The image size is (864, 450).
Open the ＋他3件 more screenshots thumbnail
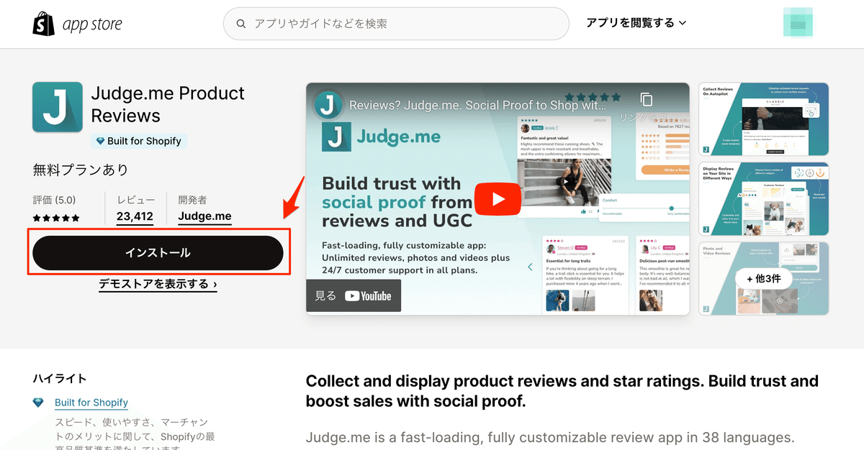[x=764, y=278]
